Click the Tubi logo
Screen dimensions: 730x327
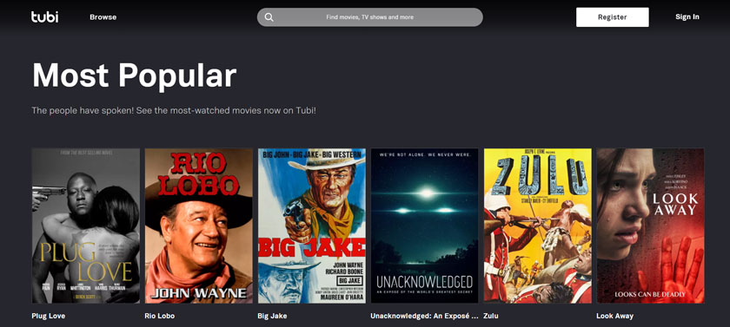click(x=44, y=16)
